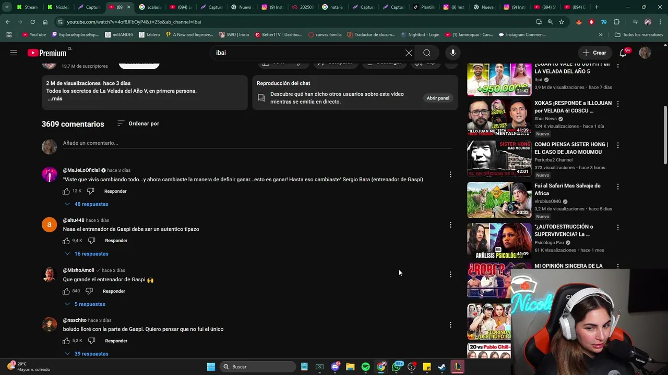Like the @MishoAmoli comment
Image resolution: width=668 pixels, height=375 pixels.
tap(66, 291)
